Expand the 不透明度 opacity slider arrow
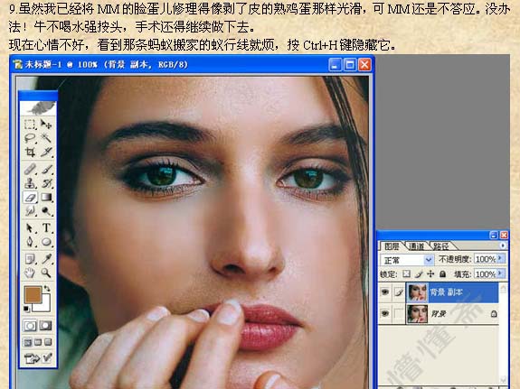520x389 pixels. 500,258
